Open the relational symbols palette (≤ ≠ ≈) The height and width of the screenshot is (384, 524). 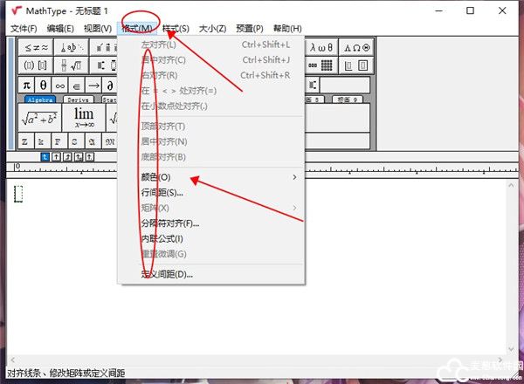(35, 46)
